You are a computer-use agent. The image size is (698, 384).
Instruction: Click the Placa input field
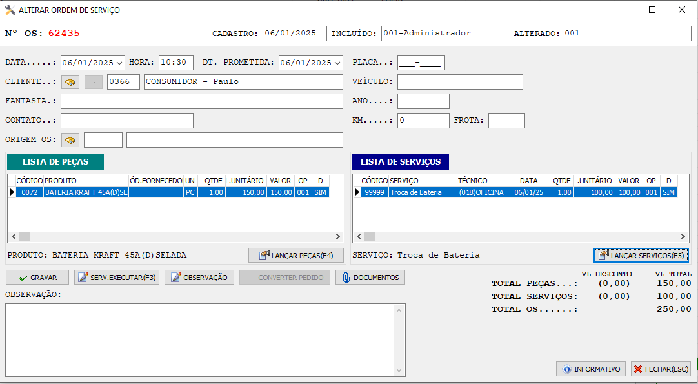(421, 63)
